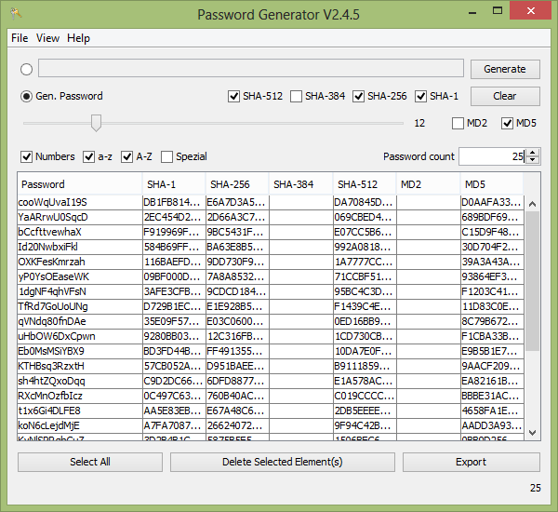The width and height of the screenshot is (558, 512).
Task: Click the SHA-384 column header
Action: (301, 184)
